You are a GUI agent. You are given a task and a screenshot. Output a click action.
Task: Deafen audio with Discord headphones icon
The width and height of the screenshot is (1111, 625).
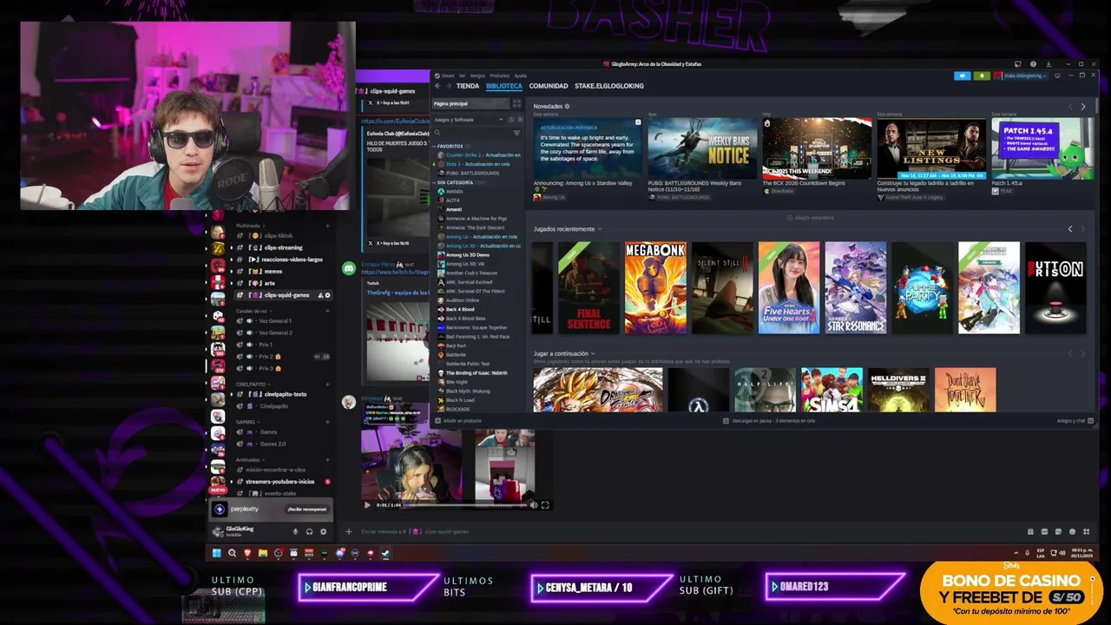coord(309,531)
